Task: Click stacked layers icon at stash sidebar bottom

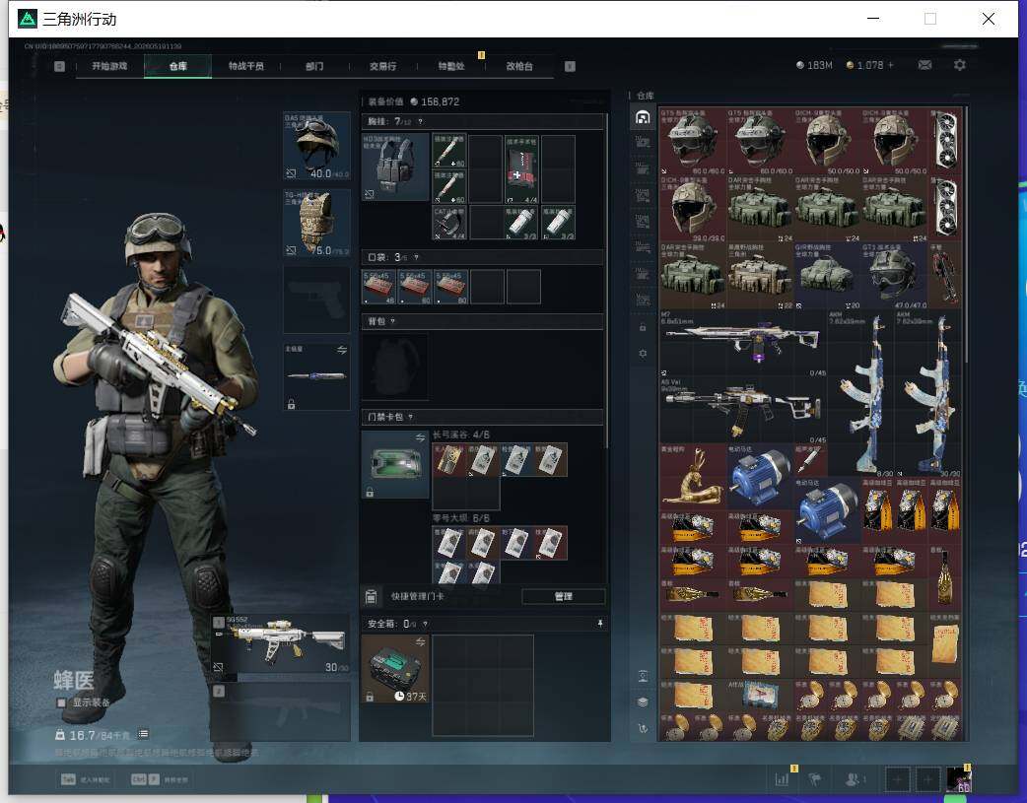Action: [643, 703]
